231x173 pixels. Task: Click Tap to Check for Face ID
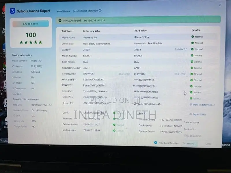coord(200,114)
